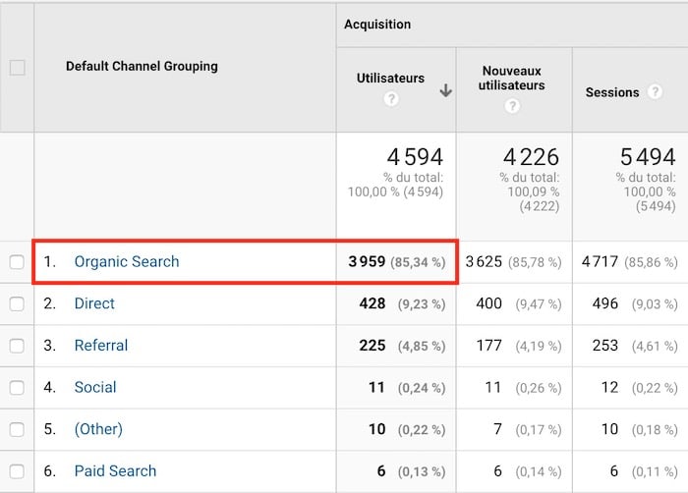The image size is (688, 493).
Task: Open the Referral channel link
Action: tap(101, 346)
